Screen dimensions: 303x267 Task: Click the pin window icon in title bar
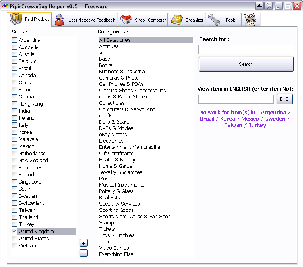(x=269, y=6)
